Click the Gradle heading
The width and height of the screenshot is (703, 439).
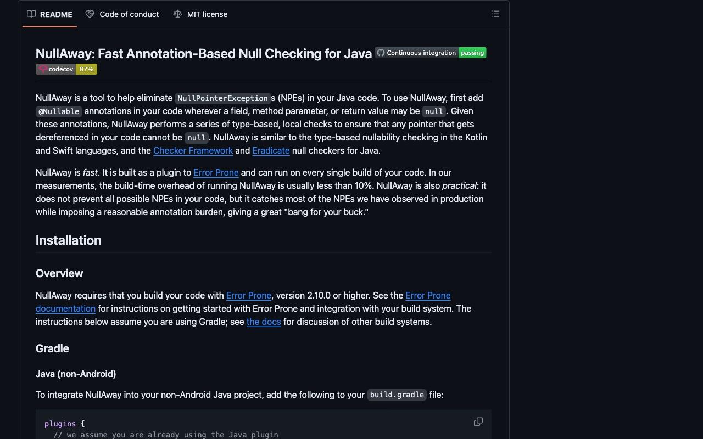click(52, 348)
